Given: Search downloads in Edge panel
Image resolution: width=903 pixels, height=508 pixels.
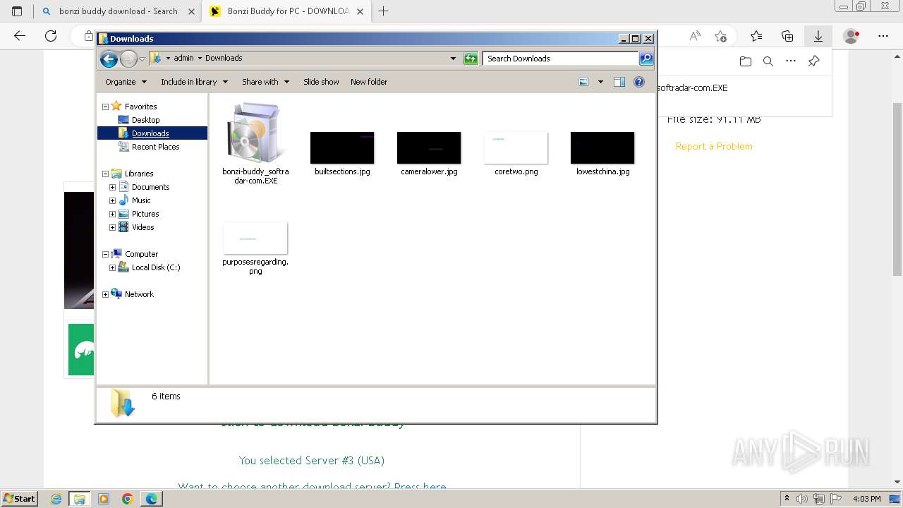Looking at the screenshot, I should 768,61.
